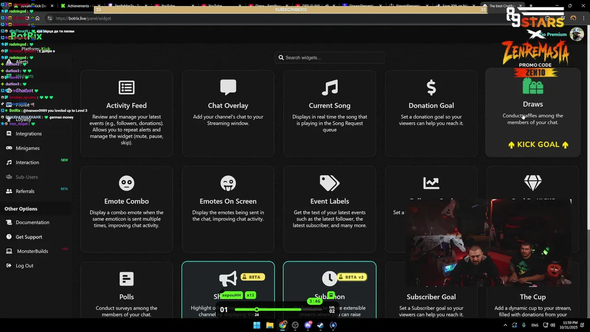Viewport: 590px width, 332px height.
Task: Open the taskbar volume control
Action: point(552,325)
